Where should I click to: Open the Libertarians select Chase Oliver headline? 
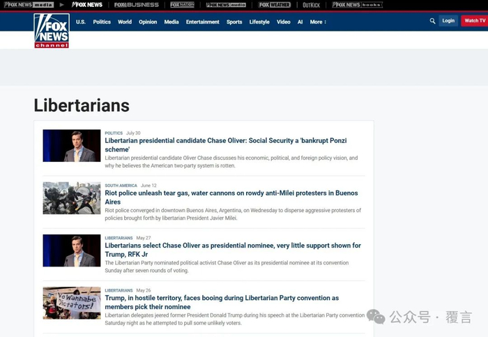[233, 250]
